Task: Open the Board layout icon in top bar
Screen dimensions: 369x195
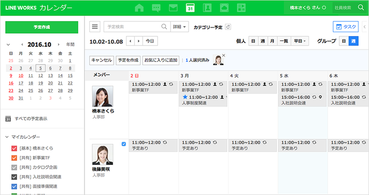Action: 241,8
